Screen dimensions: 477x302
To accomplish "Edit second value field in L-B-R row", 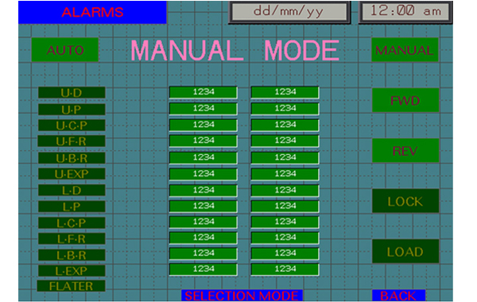I will point(285,254).
